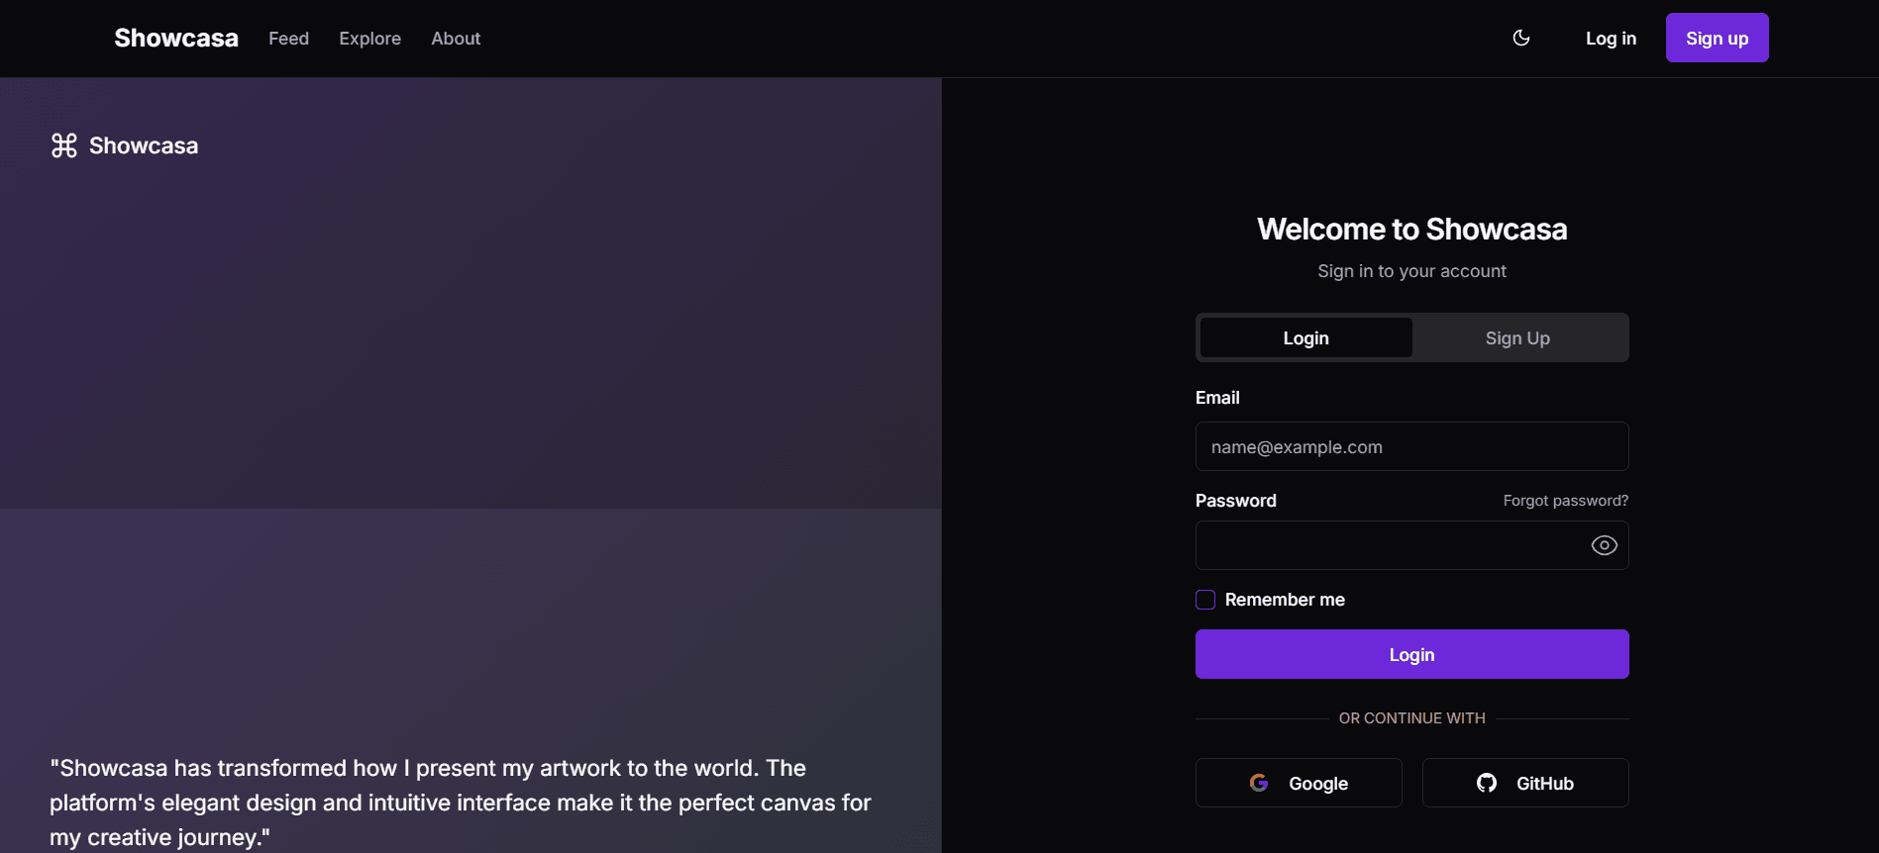
Task: Submit with the purple Login button
Action: point(1411,654)
